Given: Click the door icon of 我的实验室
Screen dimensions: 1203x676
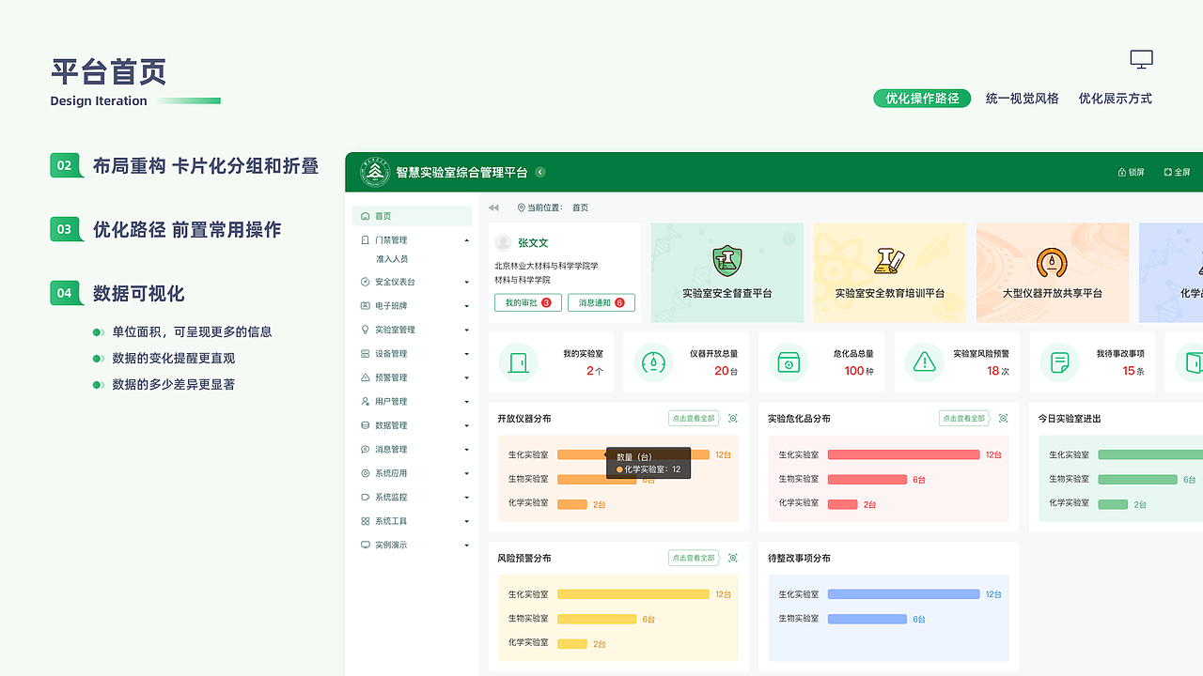Looking at the screenshot, I should coord(518,361).
